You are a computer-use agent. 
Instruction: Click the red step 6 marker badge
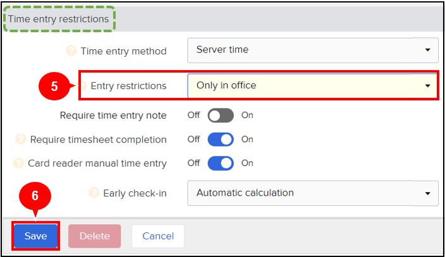coord(35,196)
